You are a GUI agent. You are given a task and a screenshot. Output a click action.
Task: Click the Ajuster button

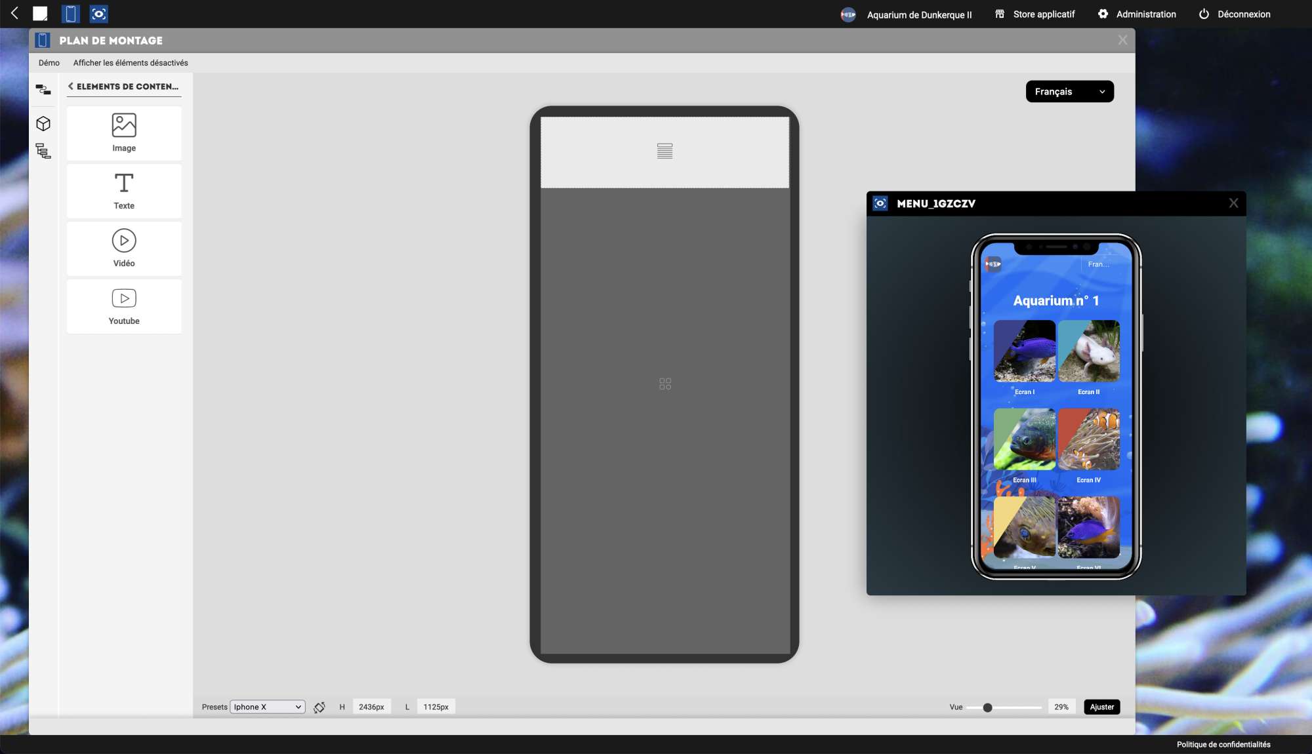pyautogui.click(x=1101, y=707)
